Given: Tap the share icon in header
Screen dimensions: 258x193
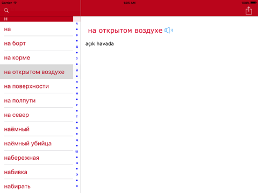Looking at the screenshot, I should [249, 11].
